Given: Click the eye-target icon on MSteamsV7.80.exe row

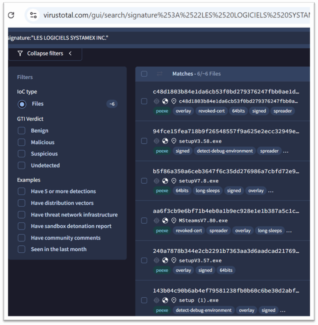Looking at the screenshot, I should [x=156, y=221].
